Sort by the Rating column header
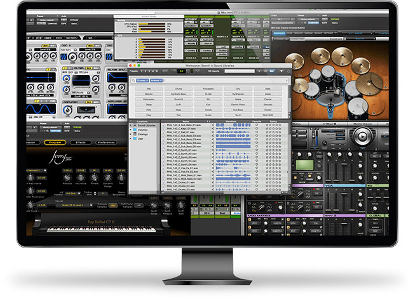This screenshot has width=413, height=299. pyautogui.click(x=273, y=121)
